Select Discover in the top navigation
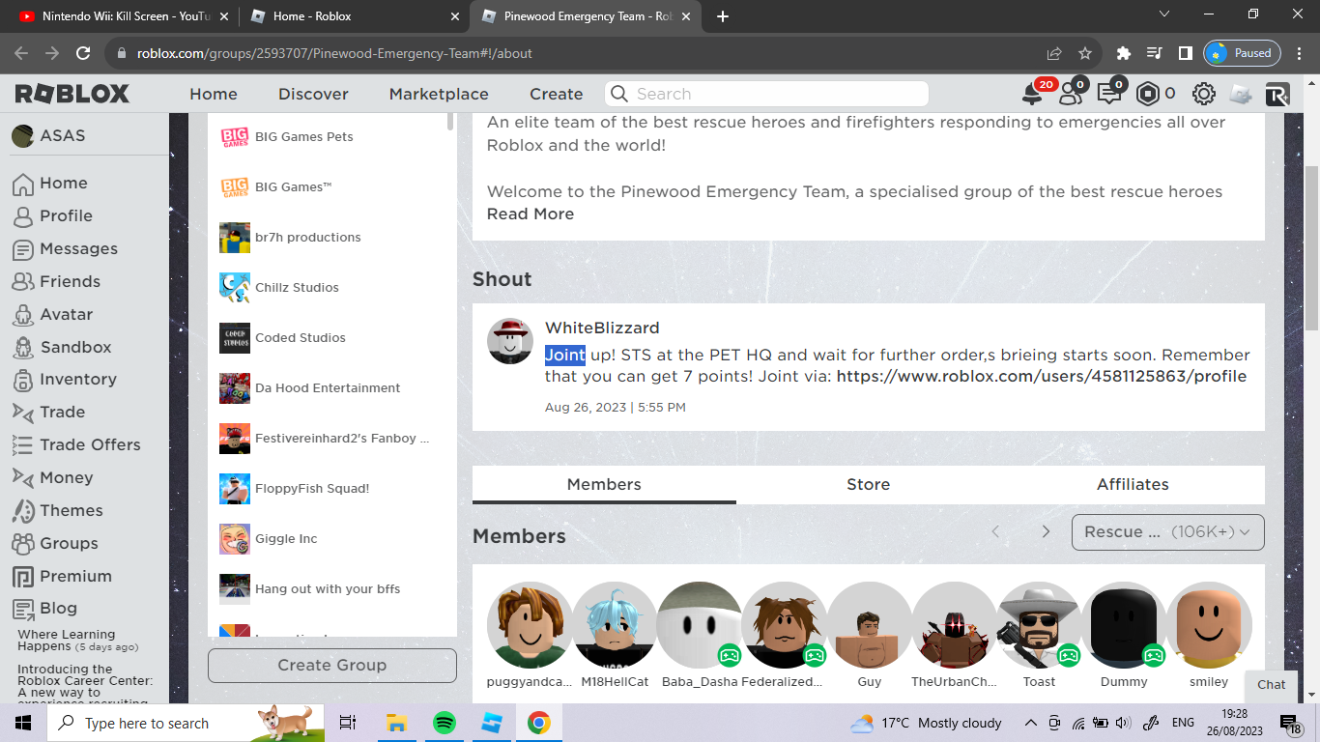 313,94
